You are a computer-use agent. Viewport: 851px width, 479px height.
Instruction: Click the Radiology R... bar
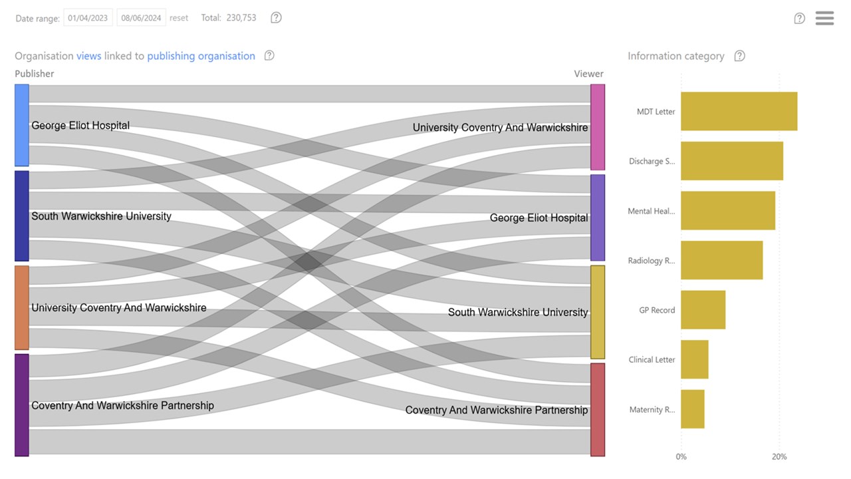tap(722, 260)
